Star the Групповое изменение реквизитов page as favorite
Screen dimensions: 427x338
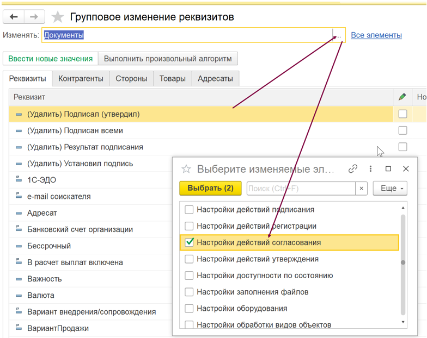coord(57,17)
